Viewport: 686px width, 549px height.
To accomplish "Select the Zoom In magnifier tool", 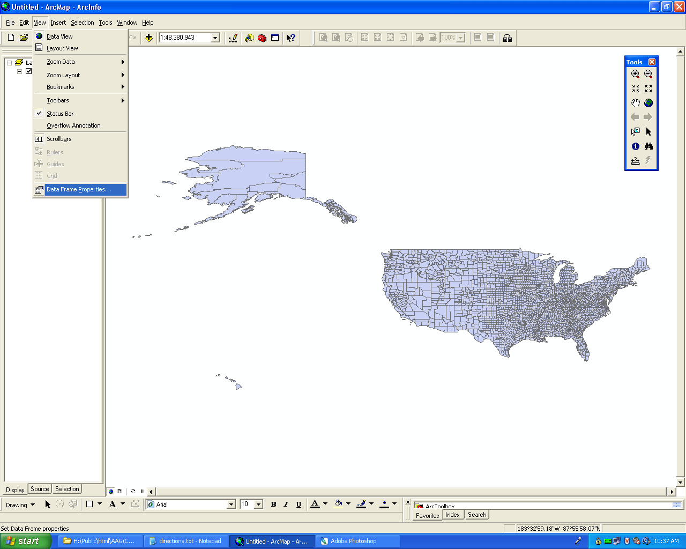I will pyautogui.click(x=635, y=75).
